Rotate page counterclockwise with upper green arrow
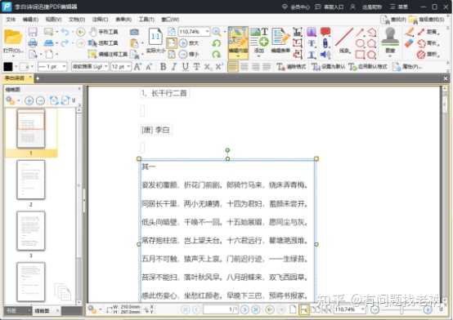Image resolution: width=453 pixels, height=320 pixels. click(216, 43)
